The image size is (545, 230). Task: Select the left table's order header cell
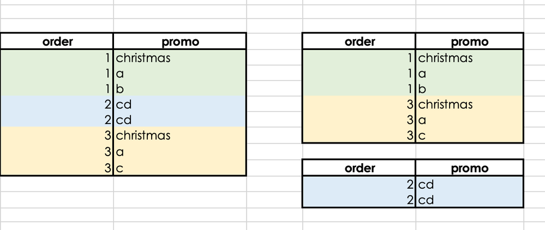coord(57,41)
